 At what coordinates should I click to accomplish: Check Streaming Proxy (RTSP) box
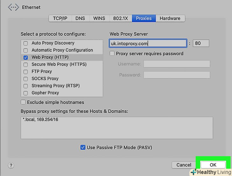(x=25, y=86)
